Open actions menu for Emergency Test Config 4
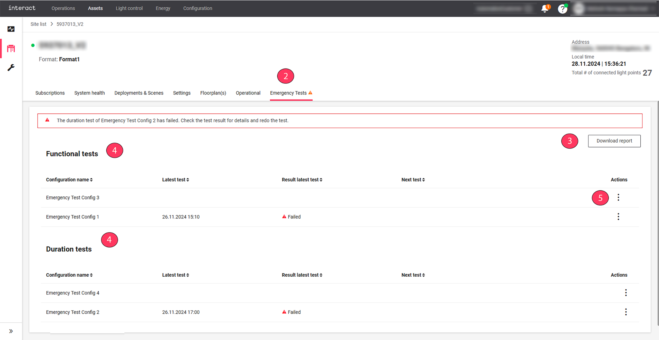 [626, 293]
